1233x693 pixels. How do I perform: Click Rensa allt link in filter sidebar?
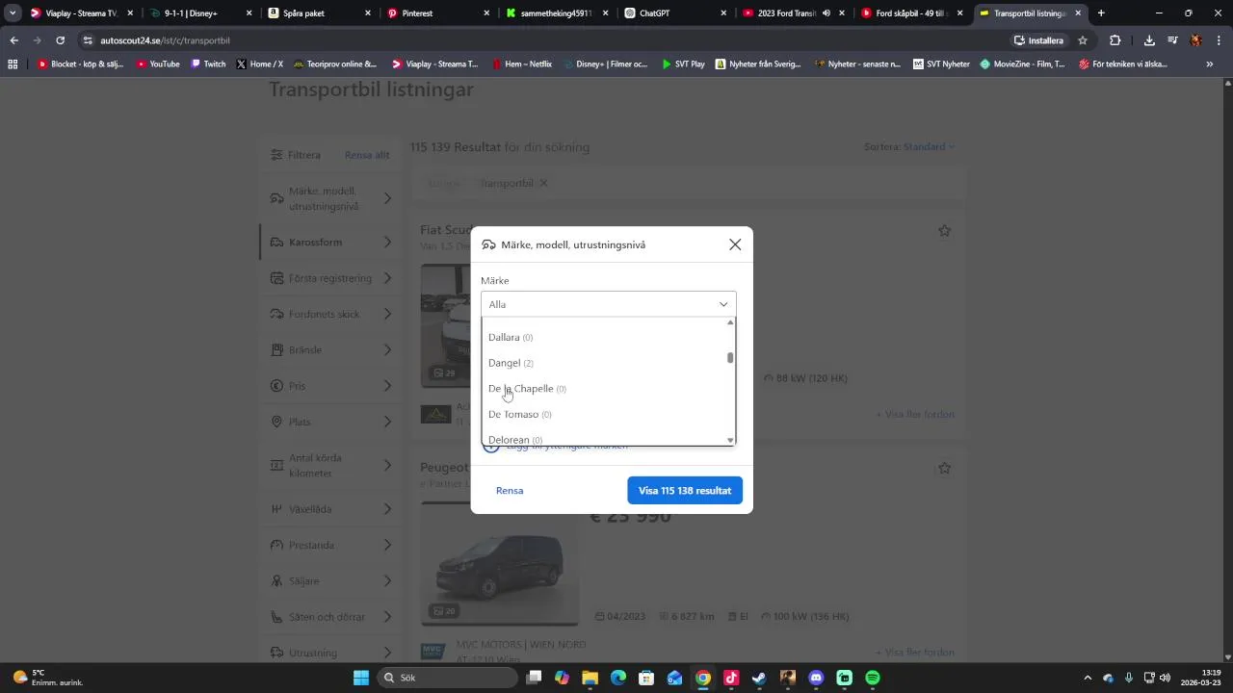coord(367,155)
